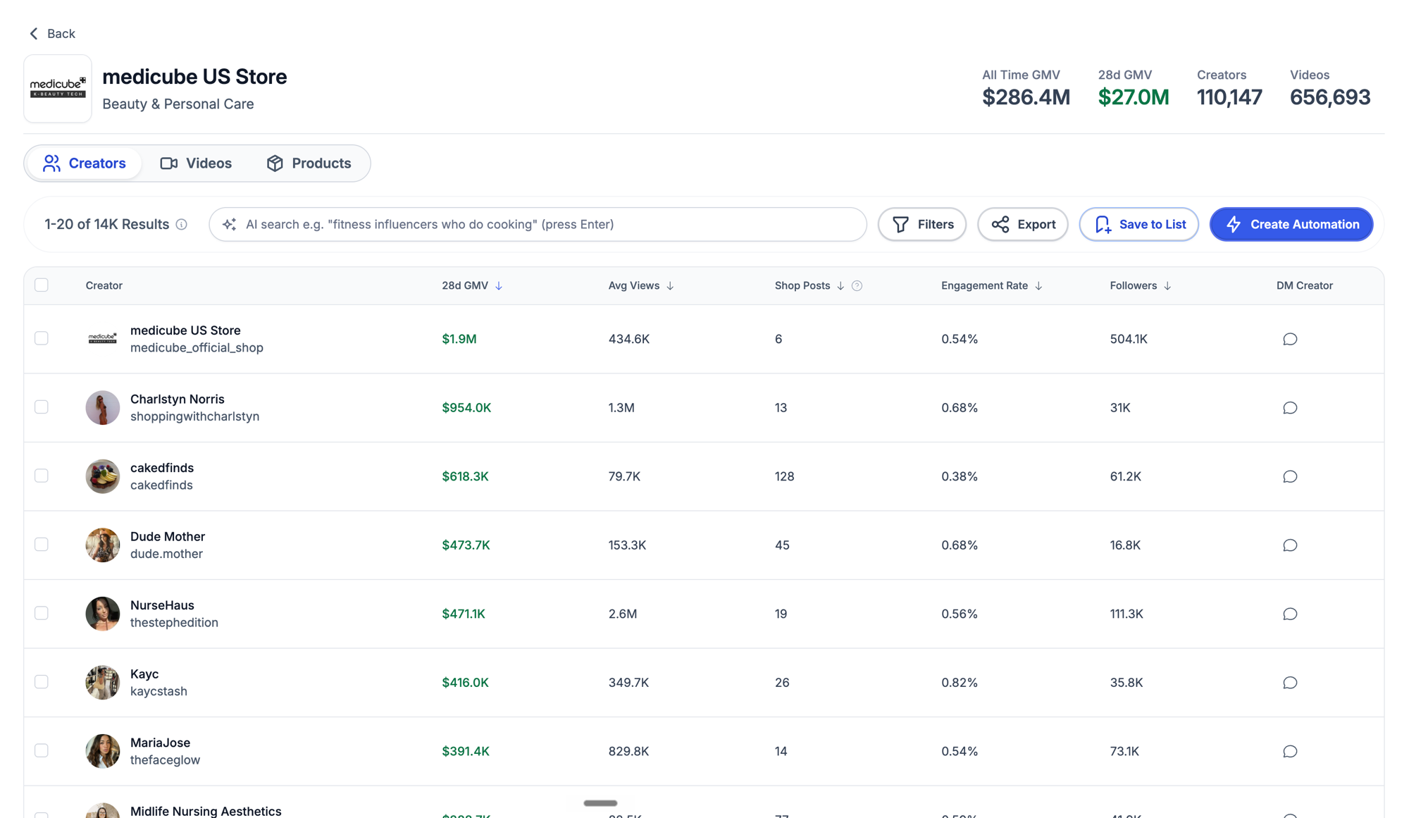Click the 656,693 Videos count
The image size is (1409, 818).
[1330, 97]
